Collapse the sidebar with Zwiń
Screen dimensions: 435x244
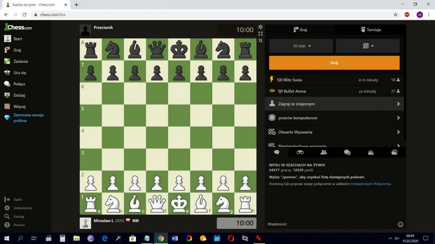13,200
